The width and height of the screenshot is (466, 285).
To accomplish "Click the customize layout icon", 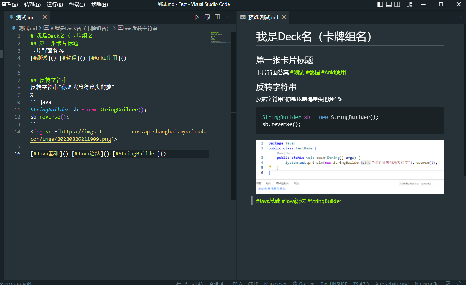I will (409, 4).
